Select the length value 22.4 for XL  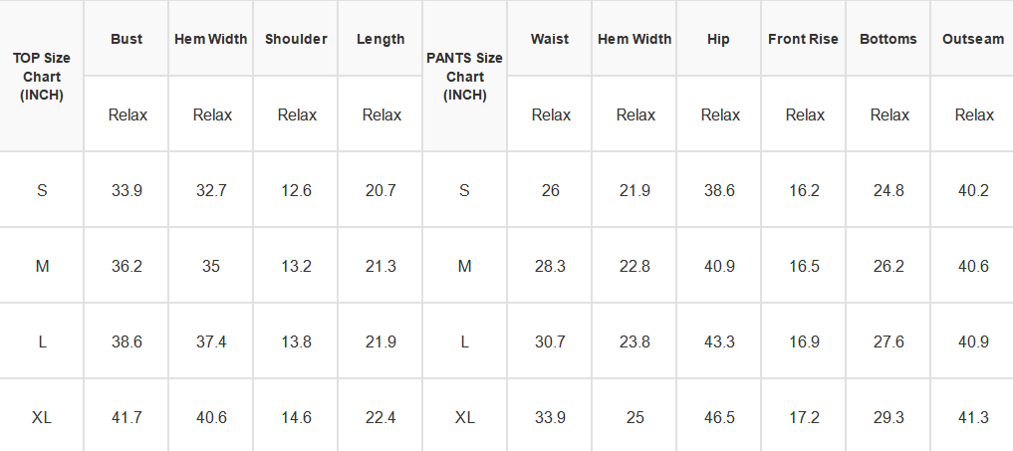380,417
